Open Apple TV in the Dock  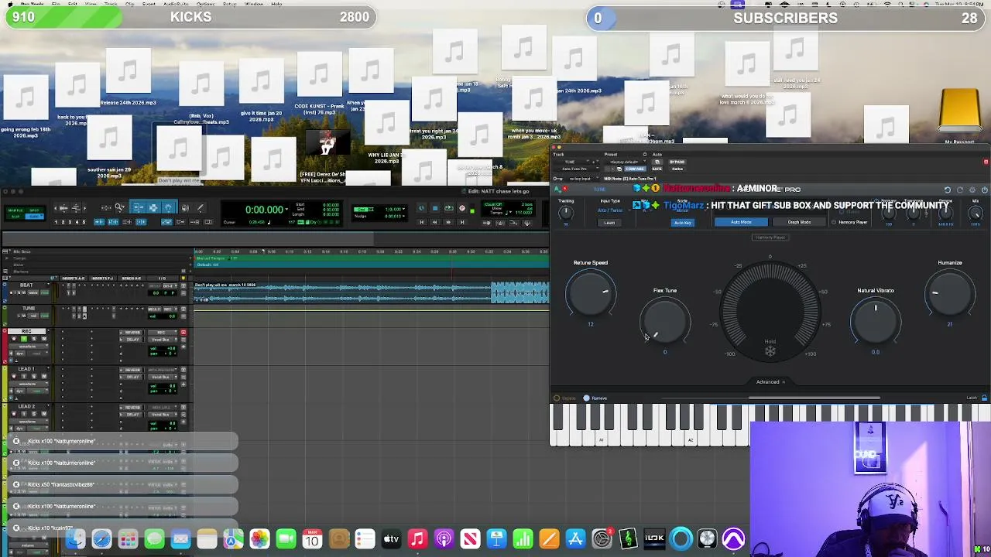(391, 539)
